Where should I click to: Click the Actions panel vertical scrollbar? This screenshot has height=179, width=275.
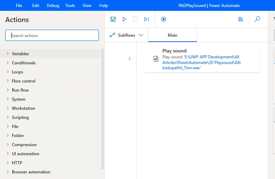click(103, 109)
